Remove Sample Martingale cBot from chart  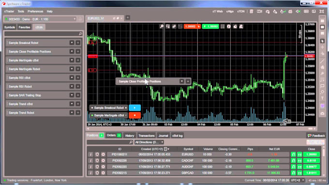[126, 115]
